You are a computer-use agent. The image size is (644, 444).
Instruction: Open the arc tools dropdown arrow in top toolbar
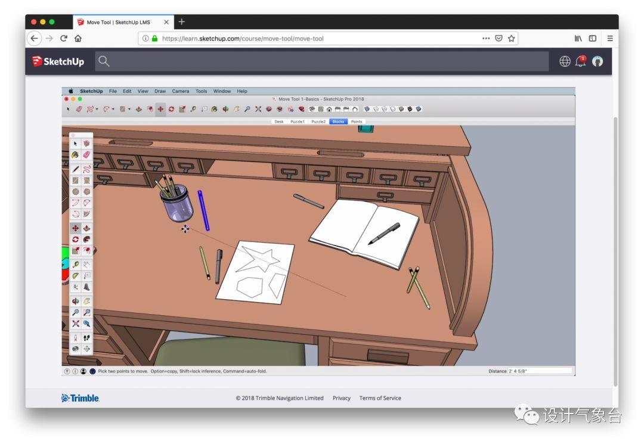pos(113,109)
